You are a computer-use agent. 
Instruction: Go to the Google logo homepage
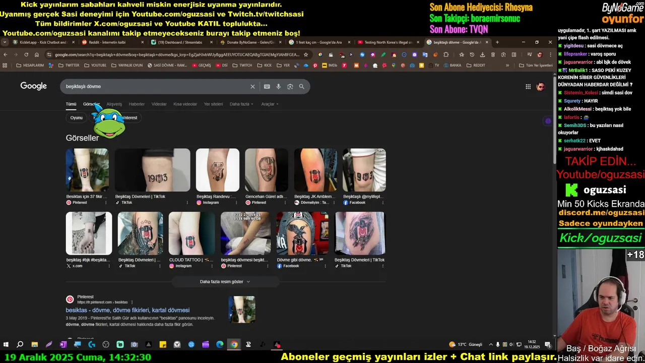click(34, 86)
